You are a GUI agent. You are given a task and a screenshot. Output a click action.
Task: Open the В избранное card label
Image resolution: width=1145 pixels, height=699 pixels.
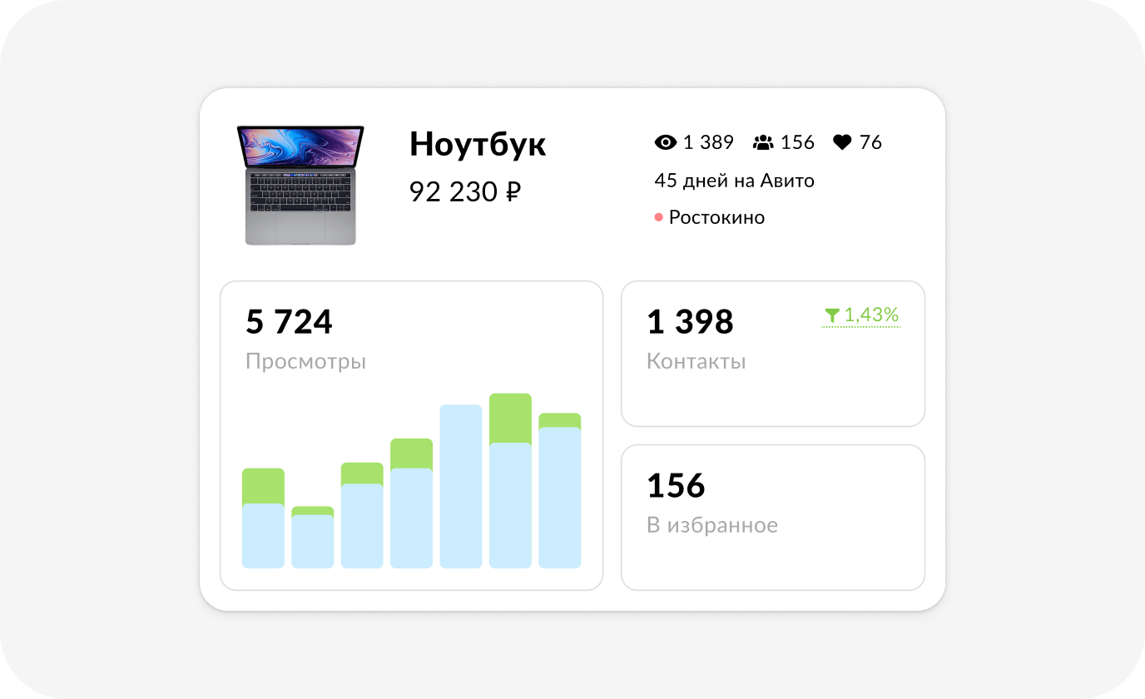711,526
